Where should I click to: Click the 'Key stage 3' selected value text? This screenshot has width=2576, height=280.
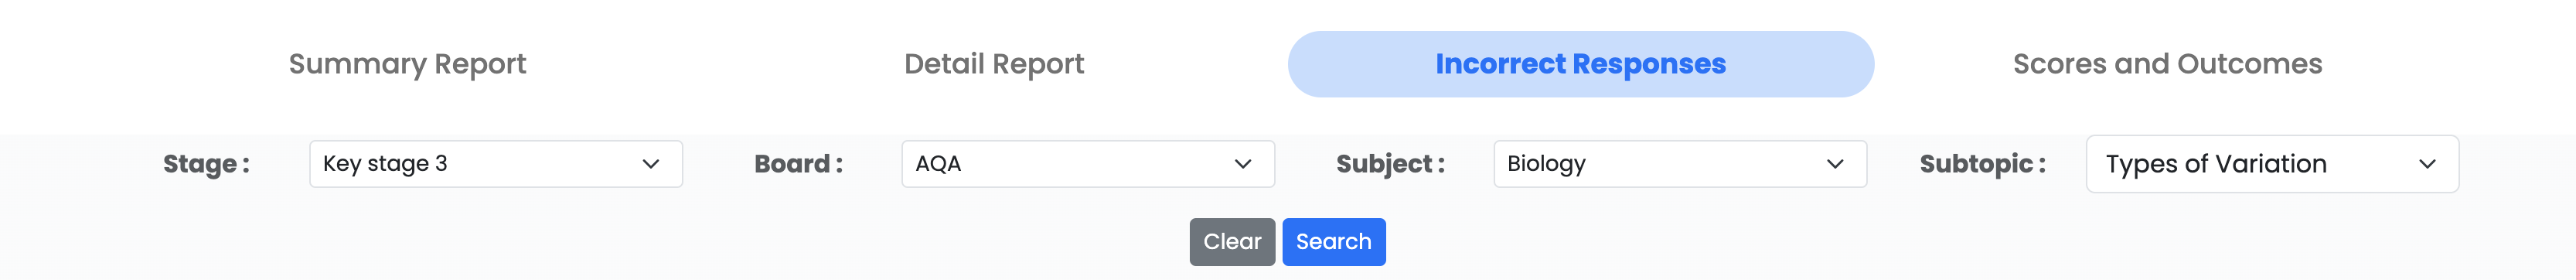[x=385, y=164]
